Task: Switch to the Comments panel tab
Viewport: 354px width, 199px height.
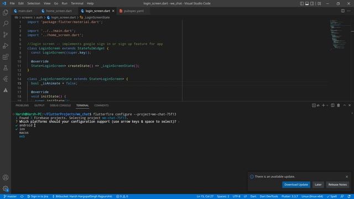Action: [x=101, y=106]
